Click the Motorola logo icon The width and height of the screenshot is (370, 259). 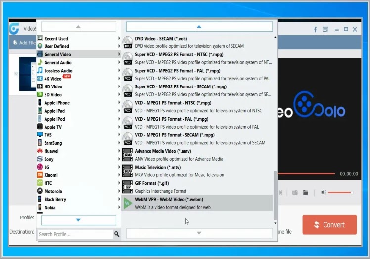click(40, 191)
